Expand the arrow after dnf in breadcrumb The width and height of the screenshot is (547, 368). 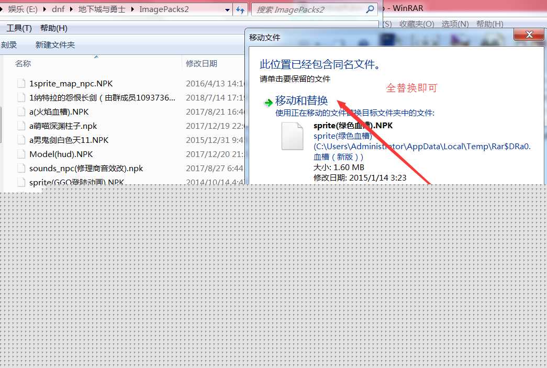[71, 9]
